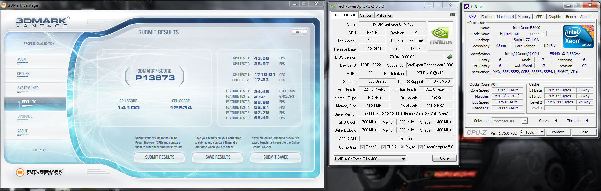Viewport: 601px width, 191px height.
Task: Select the CPU tab in CPU-Z
Action: click(x=472, y=16)
